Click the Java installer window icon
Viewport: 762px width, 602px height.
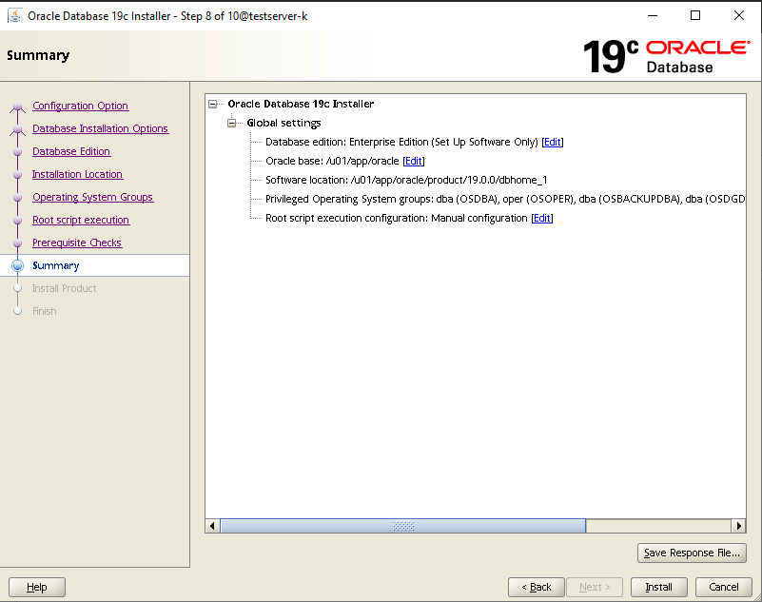[15, 16]
